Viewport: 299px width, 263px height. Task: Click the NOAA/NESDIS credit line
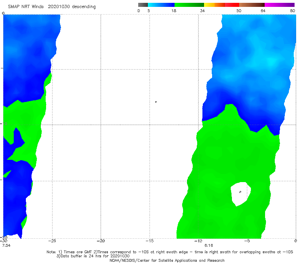[x=167, y=260]
